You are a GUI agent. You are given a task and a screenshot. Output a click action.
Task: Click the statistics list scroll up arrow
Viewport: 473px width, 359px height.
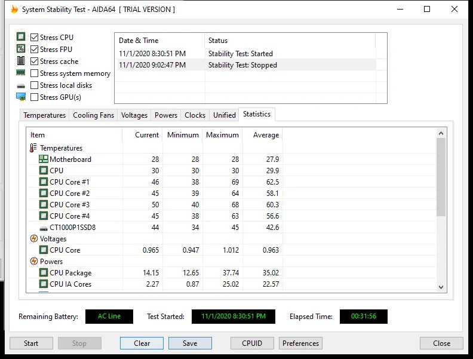coord(441,133)
